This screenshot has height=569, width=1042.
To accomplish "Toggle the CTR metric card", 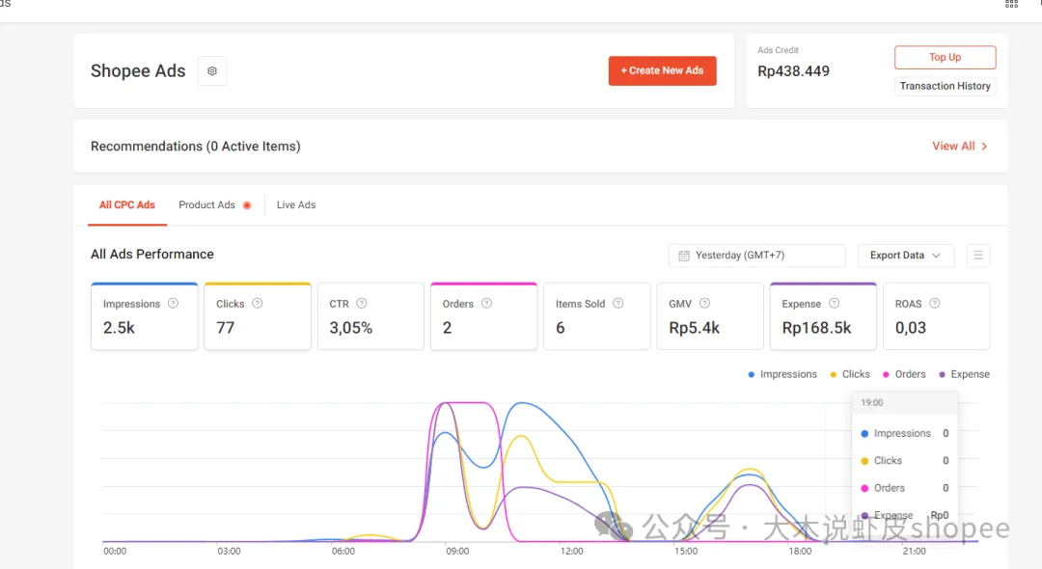I will point(370,316).
